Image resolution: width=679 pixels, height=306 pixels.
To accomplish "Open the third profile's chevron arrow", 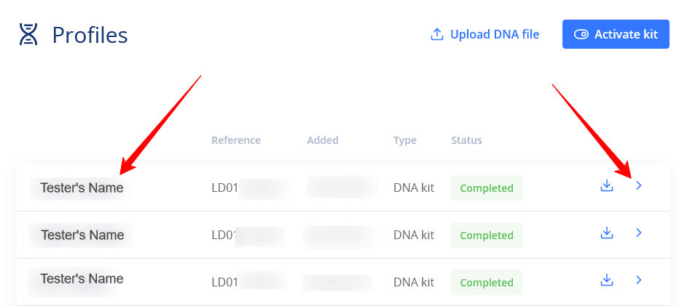I will [x=639, y=280].
